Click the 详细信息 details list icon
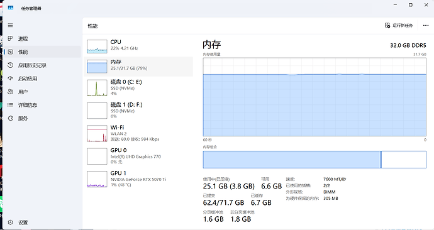Viewport: 434px width, 230px height. (x=10, y=105)
